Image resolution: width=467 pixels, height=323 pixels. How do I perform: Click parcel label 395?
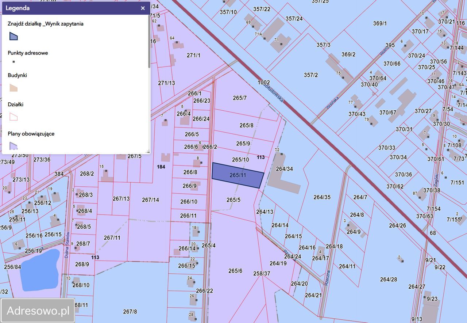390,45
